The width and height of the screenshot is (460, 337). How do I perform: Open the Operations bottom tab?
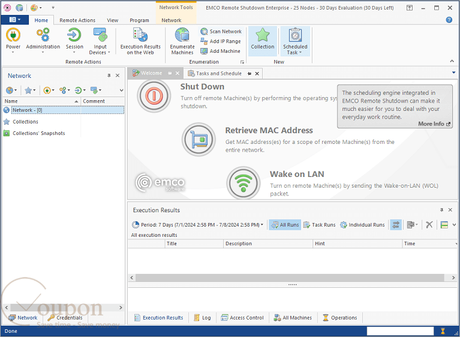(340, 318)
